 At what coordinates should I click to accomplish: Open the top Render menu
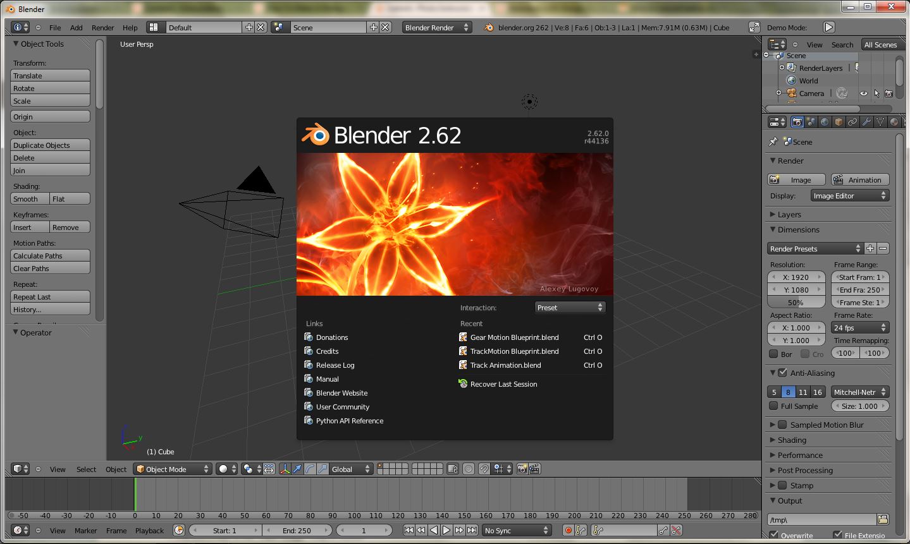[102, 28]
